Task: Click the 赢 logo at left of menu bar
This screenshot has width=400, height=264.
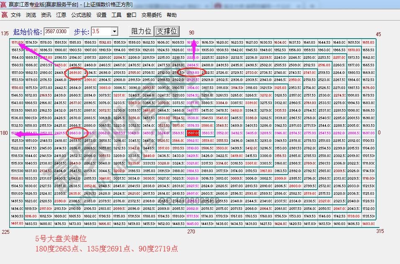Action: [5, 15]
